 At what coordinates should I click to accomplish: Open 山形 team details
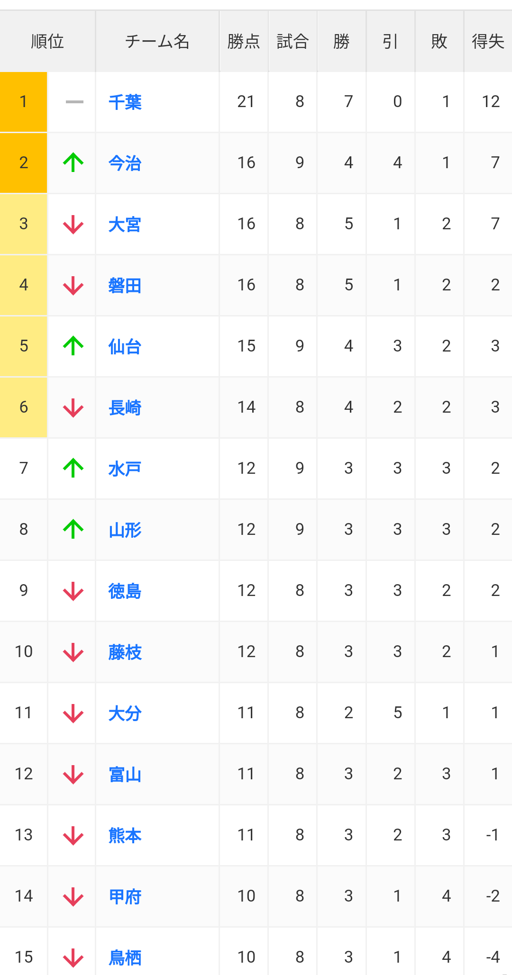[125, 530]
